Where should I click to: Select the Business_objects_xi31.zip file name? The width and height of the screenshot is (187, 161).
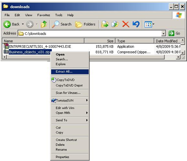click(x=30, y=52)
